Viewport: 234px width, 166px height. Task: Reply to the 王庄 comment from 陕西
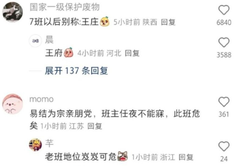point(168,22)
